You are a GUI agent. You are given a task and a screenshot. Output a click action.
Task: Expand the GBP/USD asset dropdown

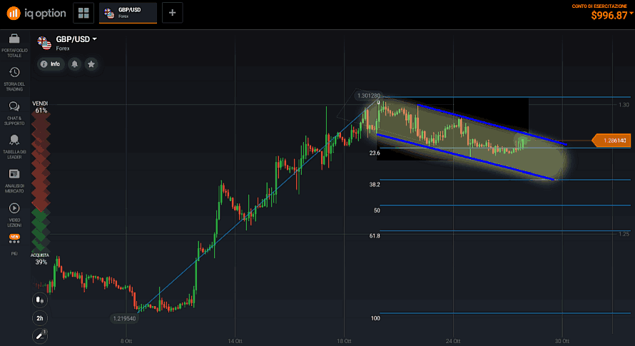click(94, 39)
